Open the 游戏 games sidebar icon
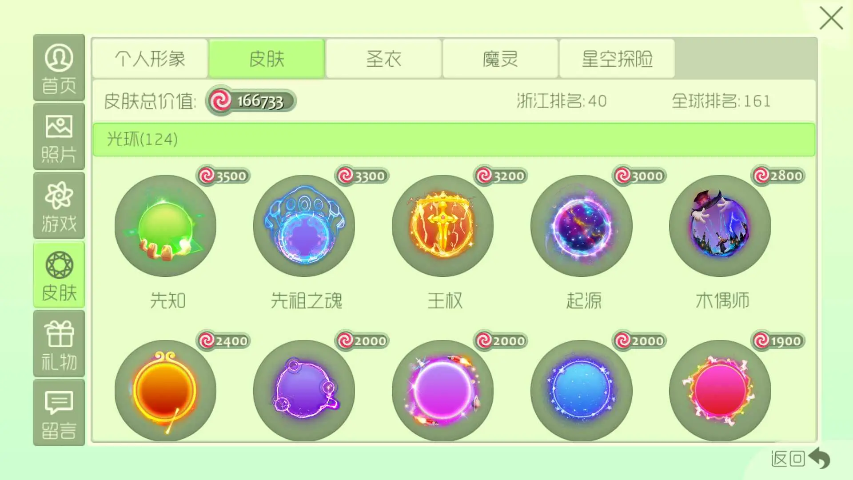 click(59, 206)
